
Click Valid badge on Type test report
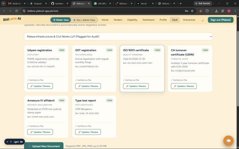click(109, 100)
